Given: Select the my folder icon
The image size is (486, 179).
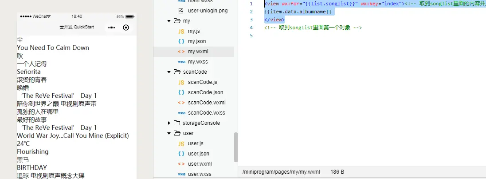Looking at the screenshot, I should click(x=177, y=21).
